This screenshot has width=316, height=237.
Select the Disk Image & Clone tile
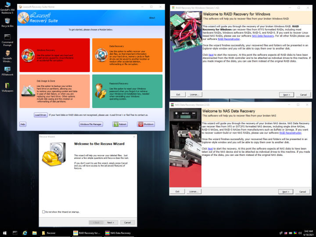pos(54,91)
